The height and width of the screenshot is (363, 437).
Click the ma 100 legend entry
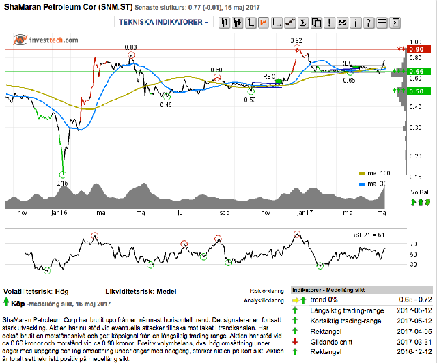pyautogui.click(x=375, y=173)
